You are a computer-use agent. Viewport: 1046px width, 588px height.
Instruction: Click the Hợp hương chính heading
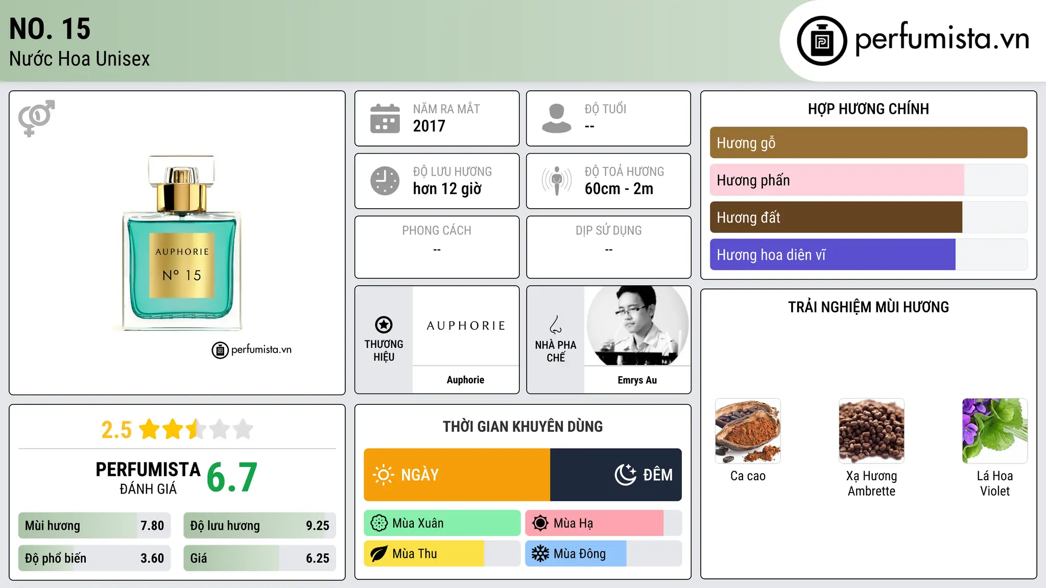pyautogui.click(x=868, y=109)
